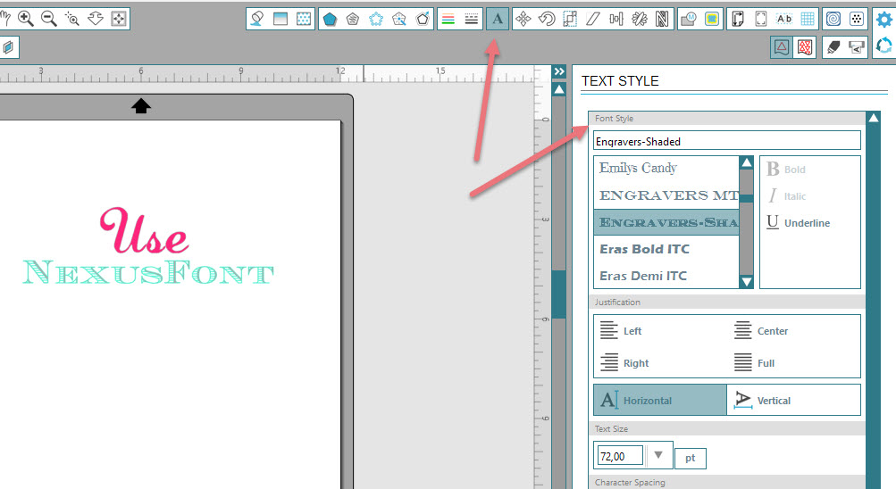Open Line Color striped icon
Image resolution: width=896 pixels, height=489 pixels.
coord(448,19)
